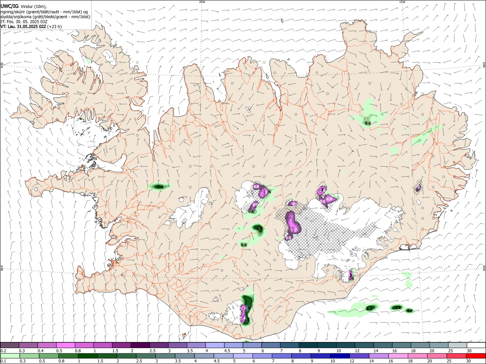Select the pale grey 25–30 snow legend swatch
Image resolution: width=486 pixels, height=364 pixels.
pos(458,345)
